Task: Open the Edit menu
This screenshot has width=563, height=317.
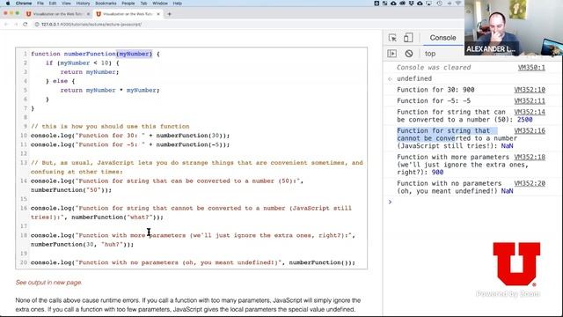Action: click(x=53, y=4)
